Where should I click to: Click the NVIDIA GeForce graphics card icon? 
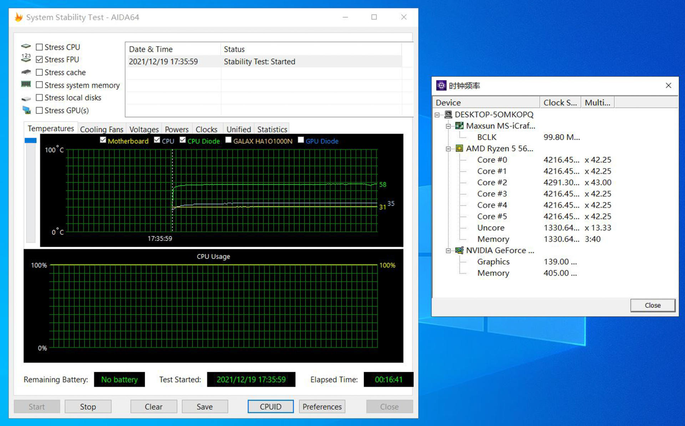460,250
